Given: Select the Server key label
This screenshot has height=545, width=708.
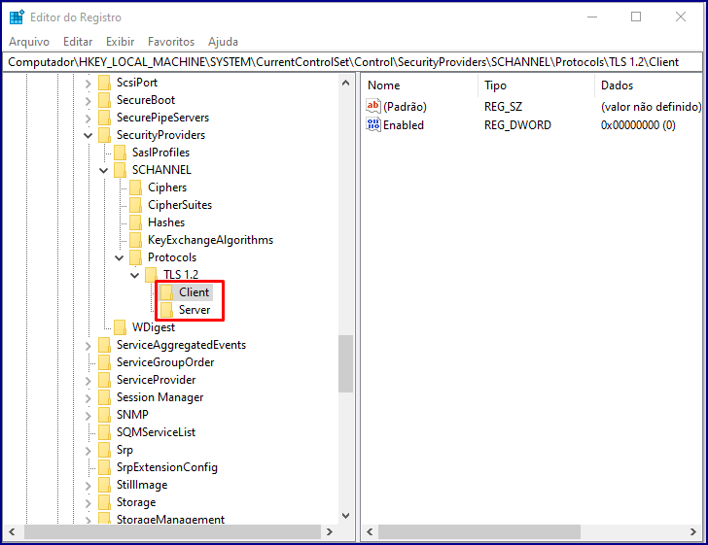Looking at the screenshot, I should pyautogui.click(x=195, y=310).
